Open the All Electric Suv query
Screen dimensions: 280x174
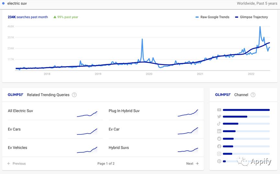pyautogui.click(x=20, y=111)
